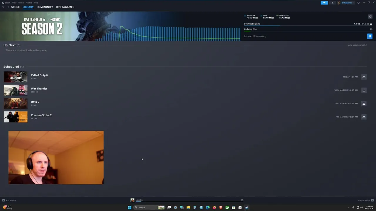Show hidden system tray icons
Image resolution: width=376 pixels, height=211 pixels.
348,207
